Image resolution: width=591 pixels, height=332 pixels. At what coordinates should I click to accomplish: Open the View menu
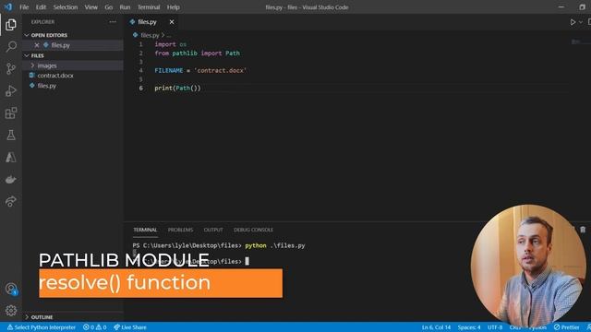tap(90, 7)
